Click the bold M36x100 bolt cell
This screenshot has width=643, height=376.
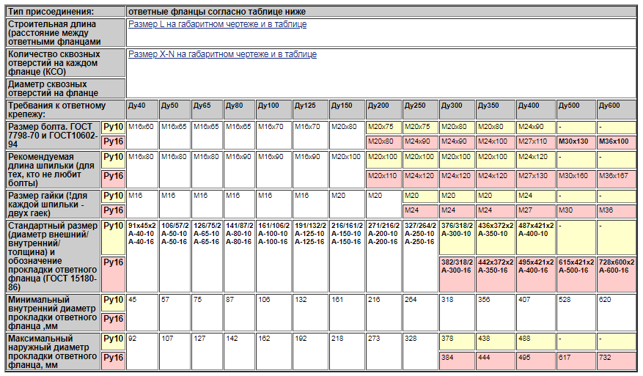[x=617, y=142]
